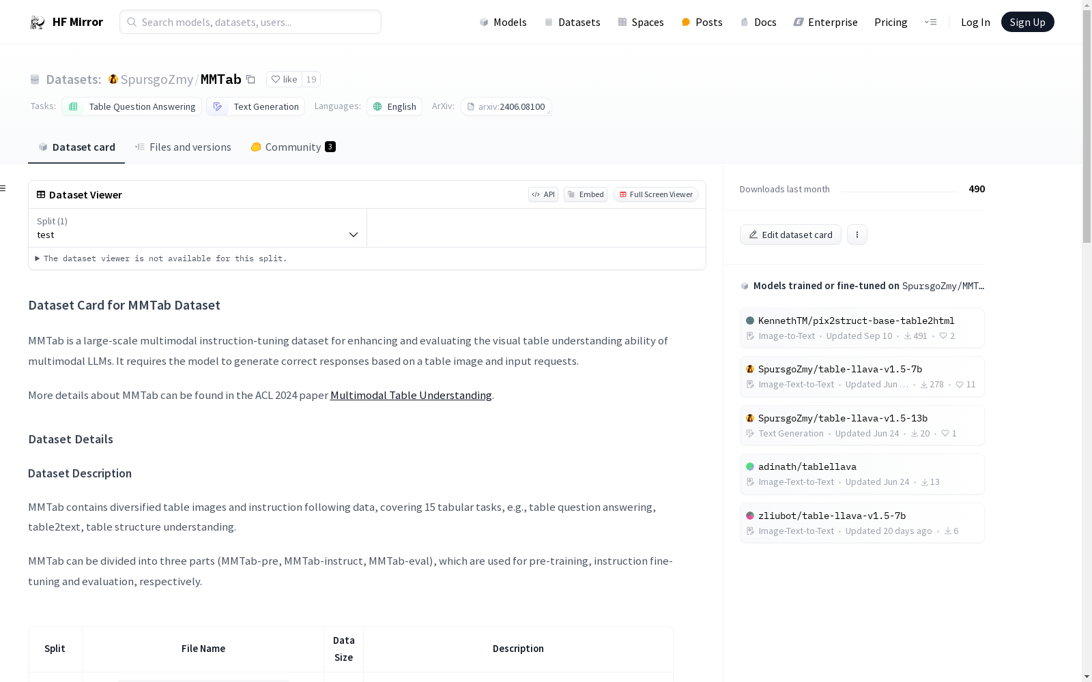Open the Datasets nav item

point(572,23)
